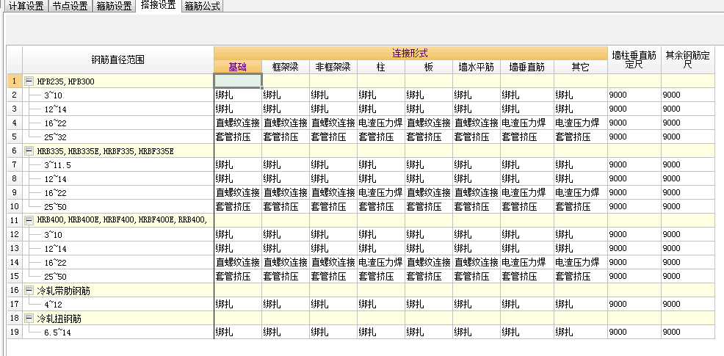724x356 pixels.
Task: Select row number 11 header
Action: (14, 221)
